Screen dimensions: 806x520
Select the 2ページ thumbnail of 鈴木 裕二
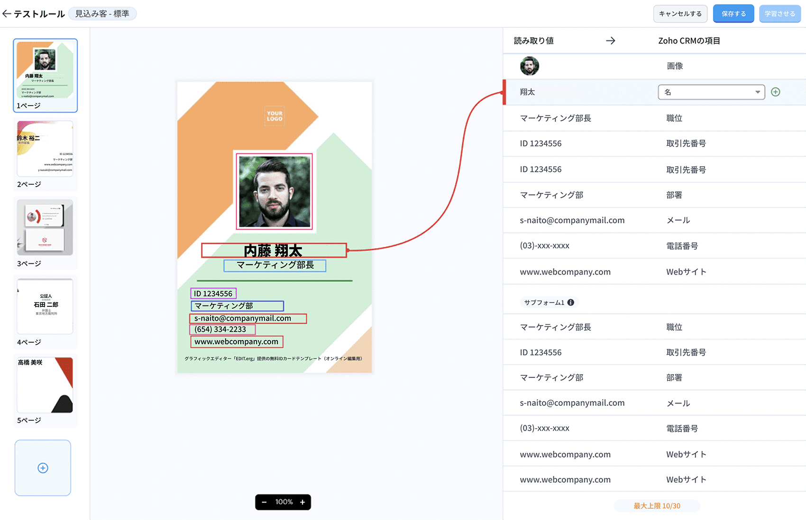coord(45,154)
